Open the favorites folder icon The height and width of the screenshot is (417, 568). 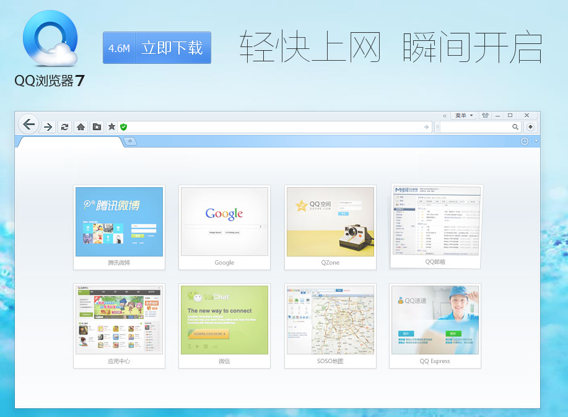[97, 127]
